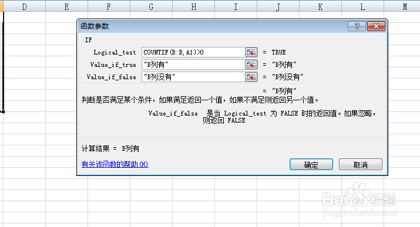Click the 函数参数 dialog title text
The width and height of the screenshot is (420, 227).
pos(95,26)
